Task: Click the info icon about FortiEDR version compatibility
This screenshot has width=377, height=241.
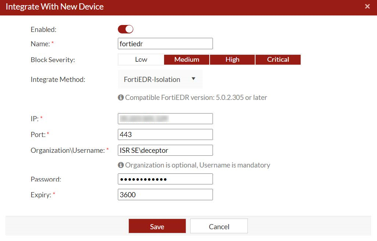Action: coord(120,97)
